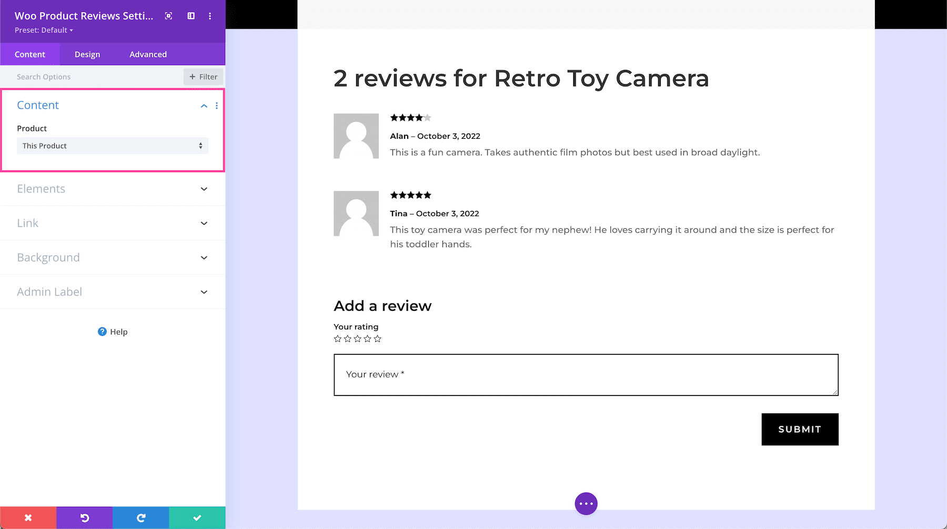Open the three-dot menu in the settings header

tap(209, 16)
